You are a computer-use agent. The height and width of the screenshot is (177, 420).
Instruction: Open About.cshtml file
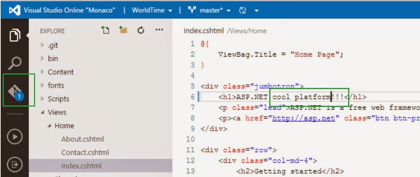point(83,139)
